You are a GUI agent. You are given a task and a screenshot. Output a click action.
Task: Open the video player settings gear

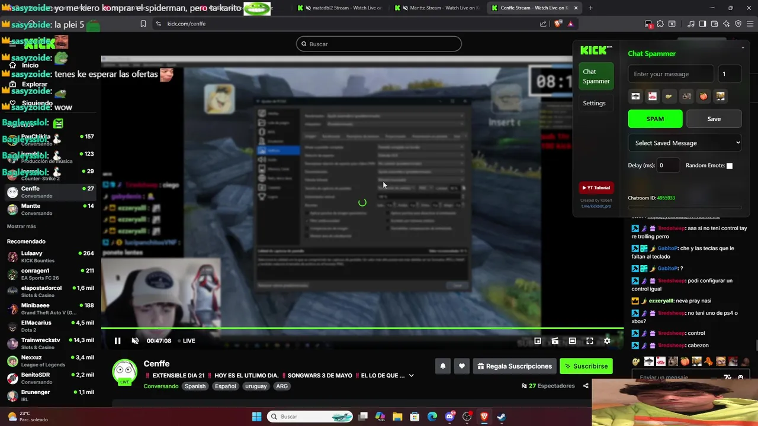click(607, 341)
